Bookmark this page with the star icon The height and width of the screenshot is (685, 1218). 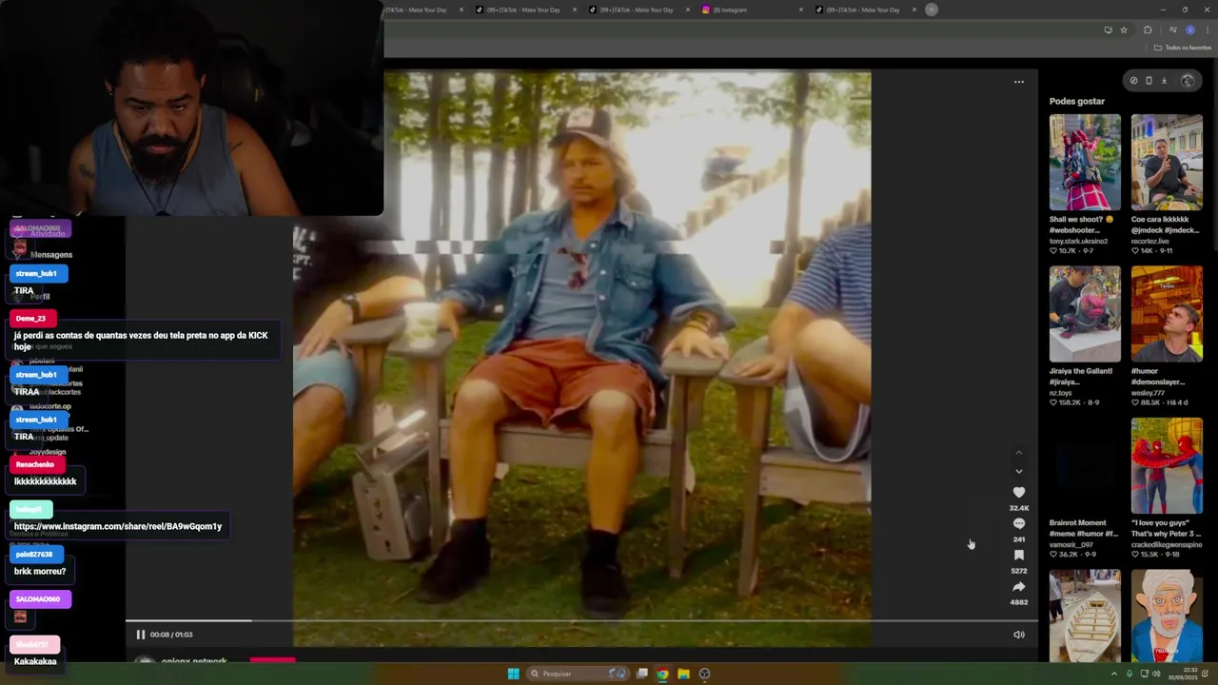1124,29
